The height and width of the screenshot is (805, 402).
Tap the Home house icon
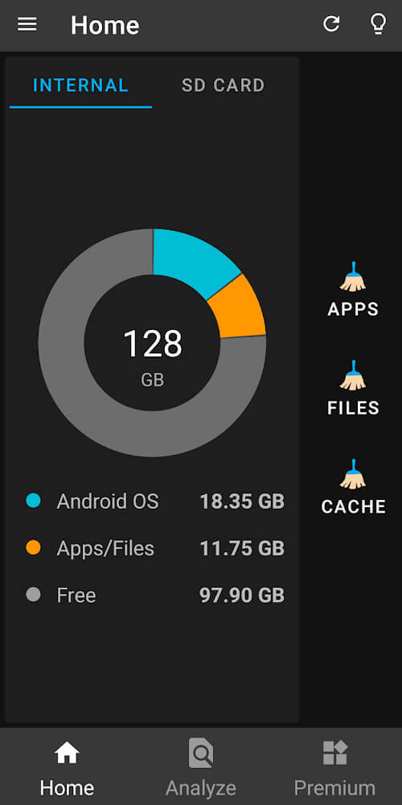point(68,753)
